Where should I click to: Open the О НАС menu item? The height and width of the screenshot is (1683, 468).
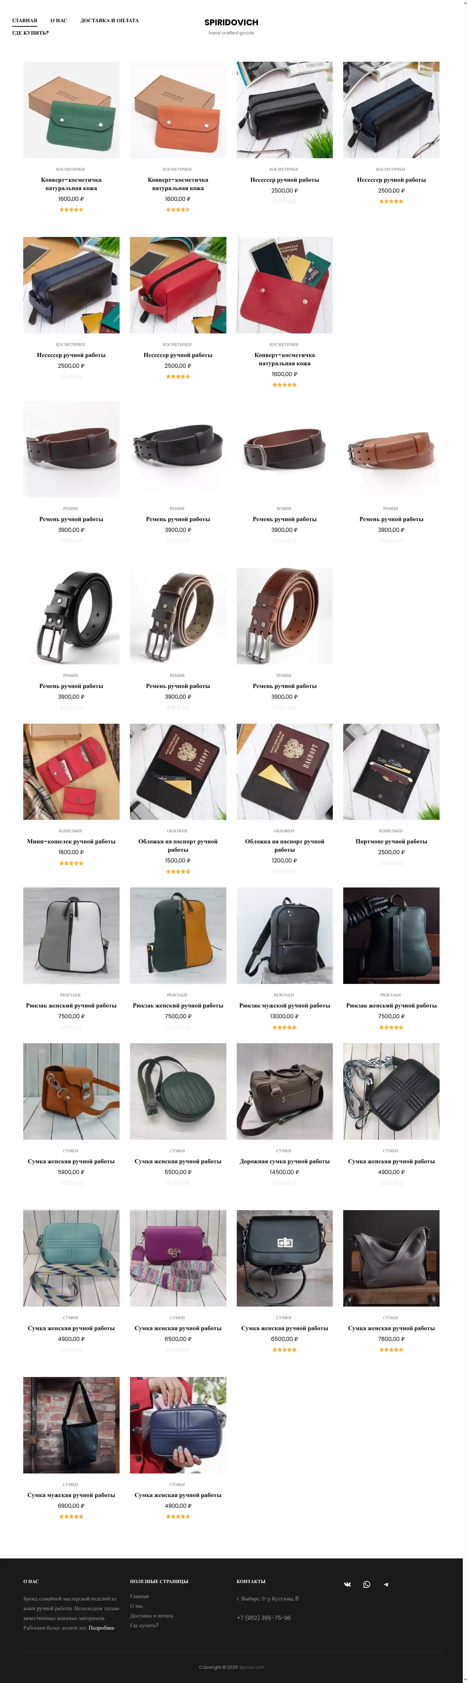point(59,20)
